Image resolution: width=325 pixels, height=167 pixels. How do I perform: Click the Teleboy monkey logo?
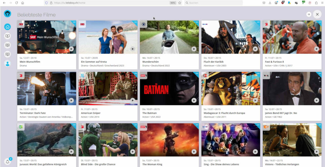click(x=8, y=14)
